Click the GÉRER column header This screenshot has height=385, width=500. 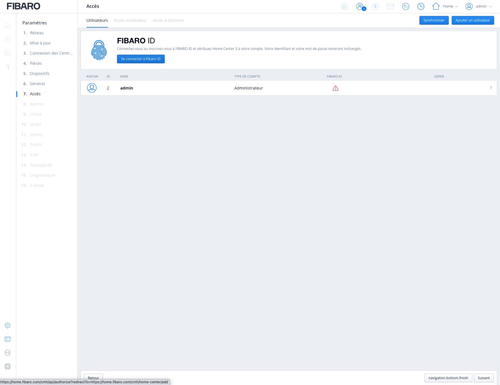439,76
